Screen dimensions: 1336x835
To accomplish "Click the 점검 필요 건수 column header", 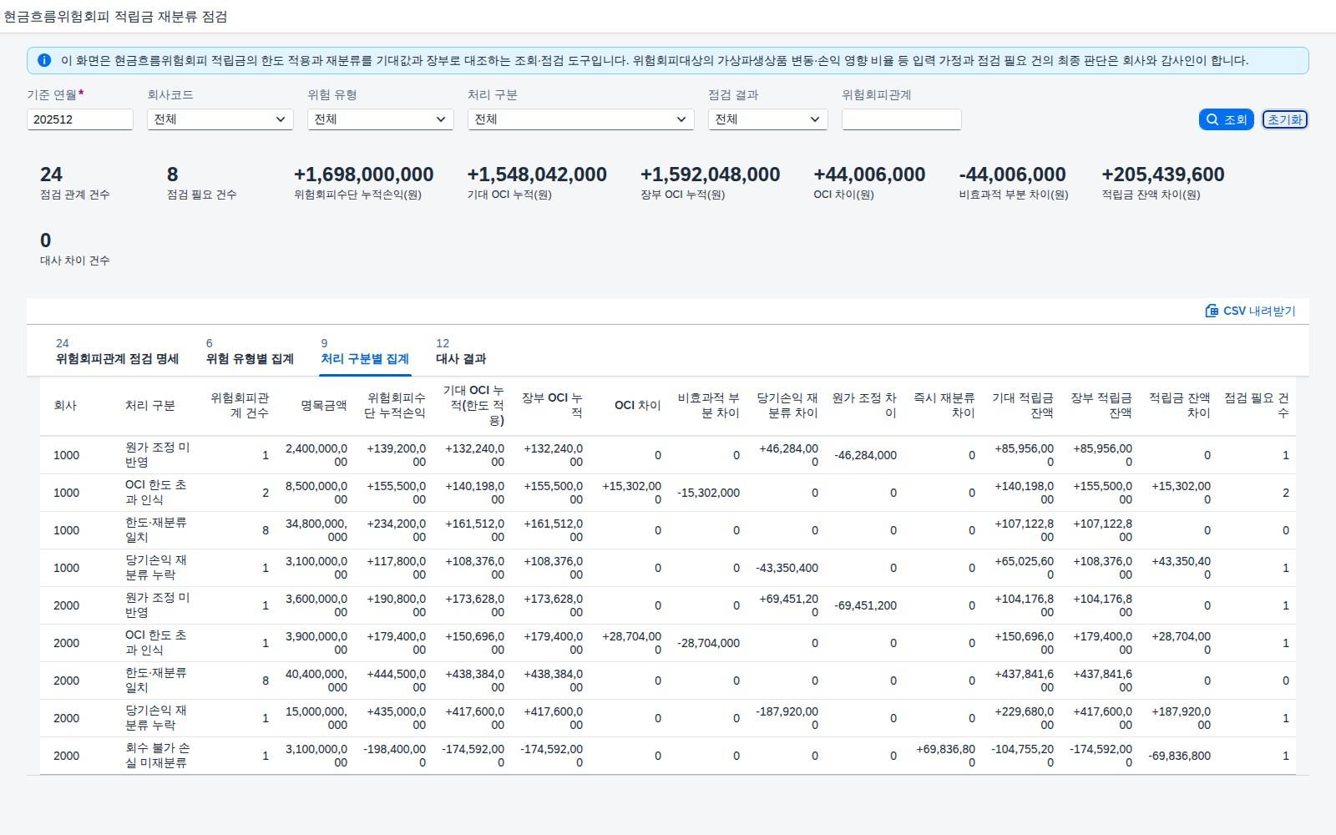I will pyautogui.click(x=1257, y=406).
